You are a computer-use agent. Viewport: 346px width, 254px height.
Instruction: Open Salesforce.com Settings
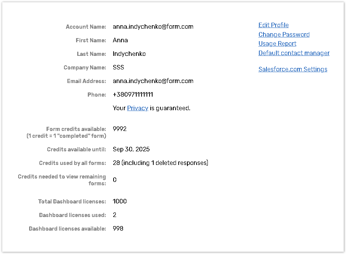point(293,69)
